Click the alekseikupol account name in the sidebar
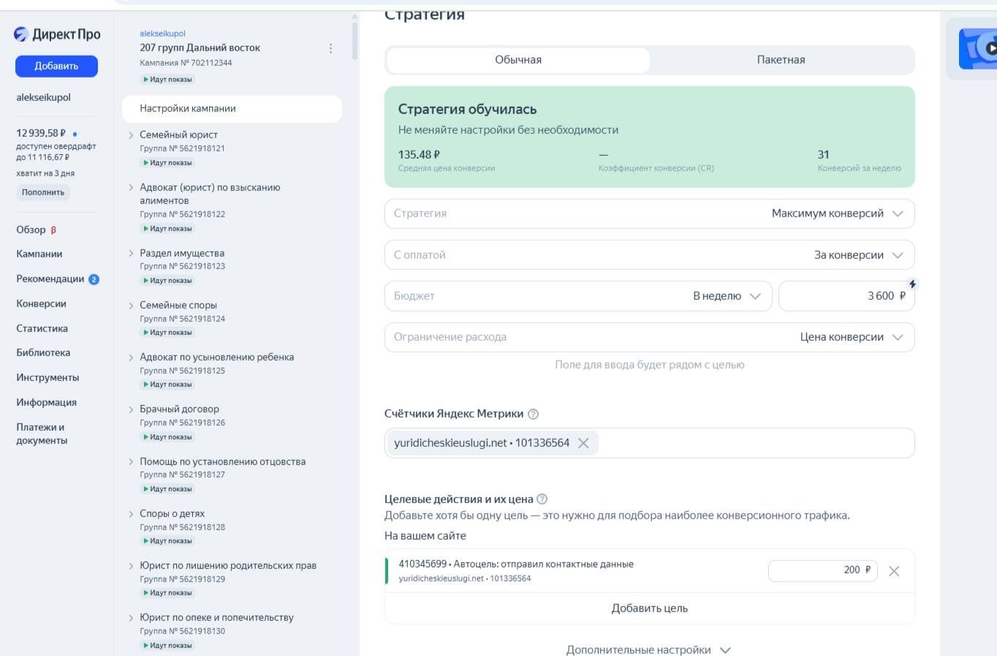The width and height of the screenshot is (997, 656). [43, 97]
